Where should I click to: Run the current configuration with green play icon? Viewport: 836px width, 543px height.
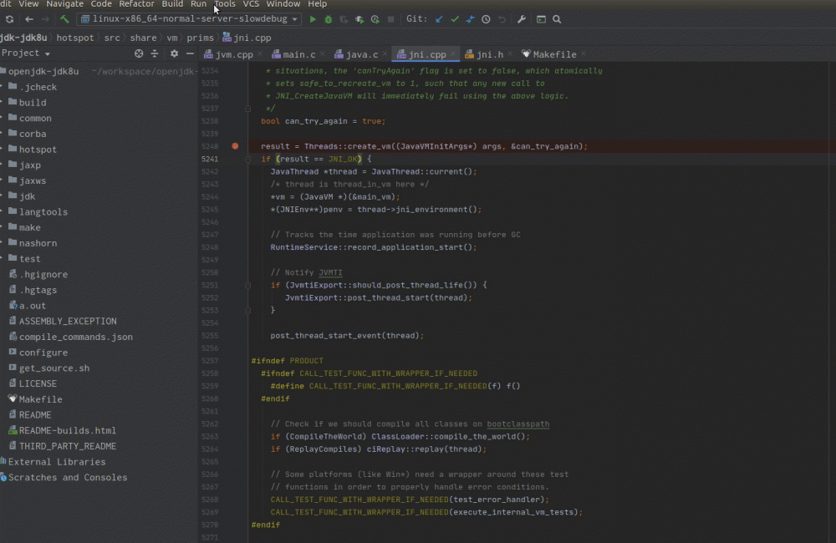[313, 19]
